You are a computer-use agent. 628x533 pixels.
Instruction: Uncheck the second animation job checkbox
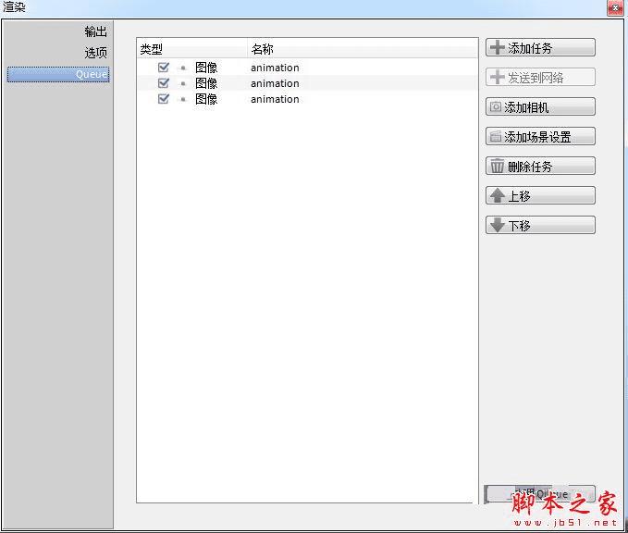point(164,83)
